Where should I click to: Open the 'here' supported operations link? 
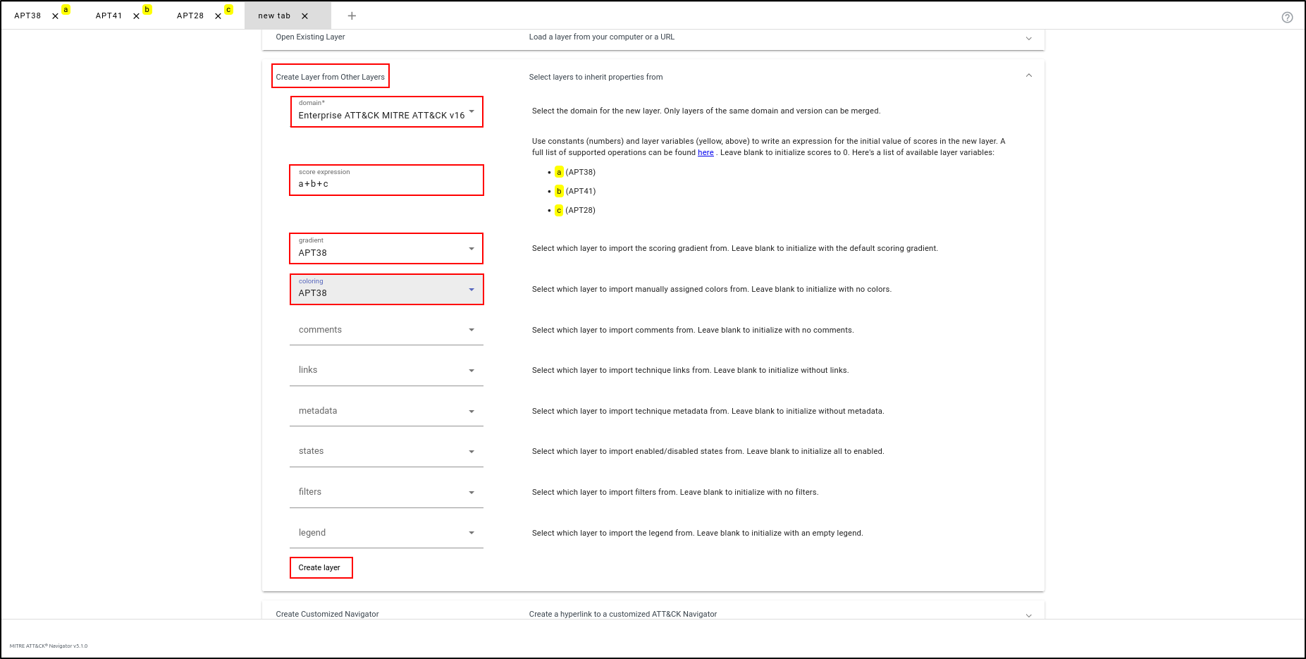tap(706, 152)
